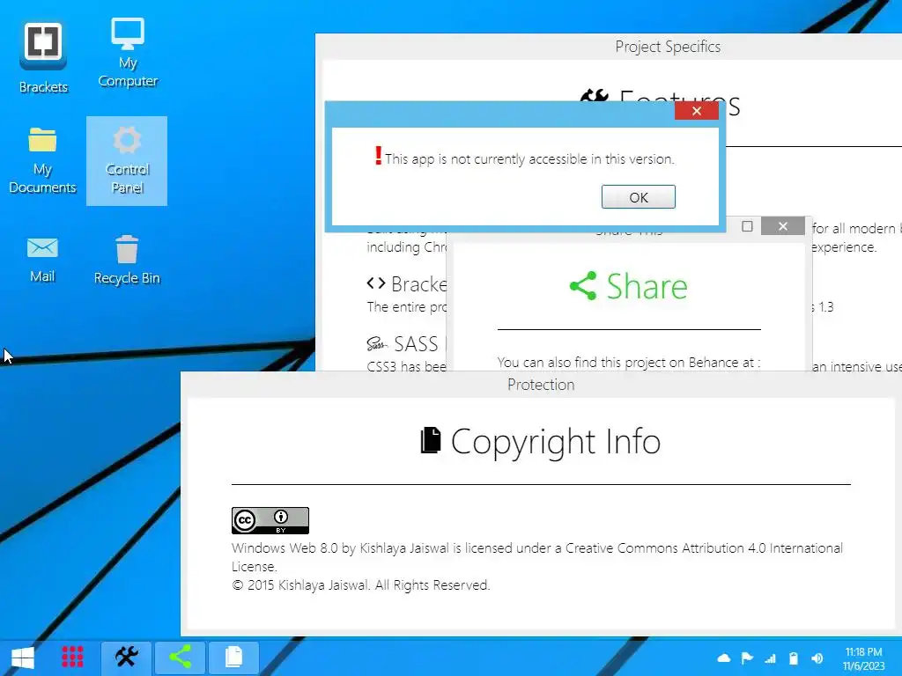Click 'You can also find this project on Behance' text
Screen dimensions: 902x676
click(x=629, y=363)
